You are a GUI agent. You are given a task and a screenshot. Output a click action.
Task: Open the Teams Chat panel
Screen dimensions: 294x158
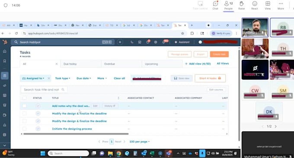[x=215, y=6]
